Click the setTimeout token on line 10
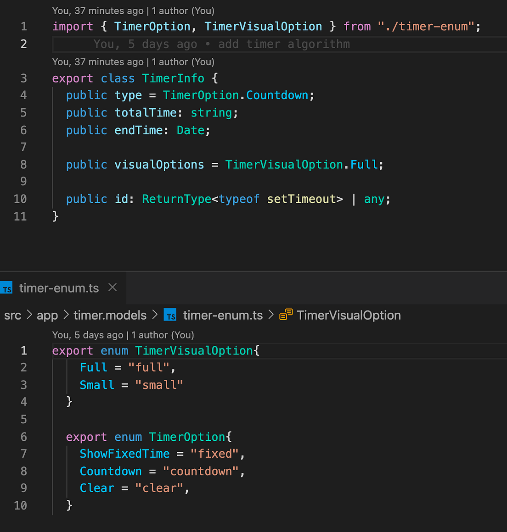The image size is (507, 532). point(303,199)
